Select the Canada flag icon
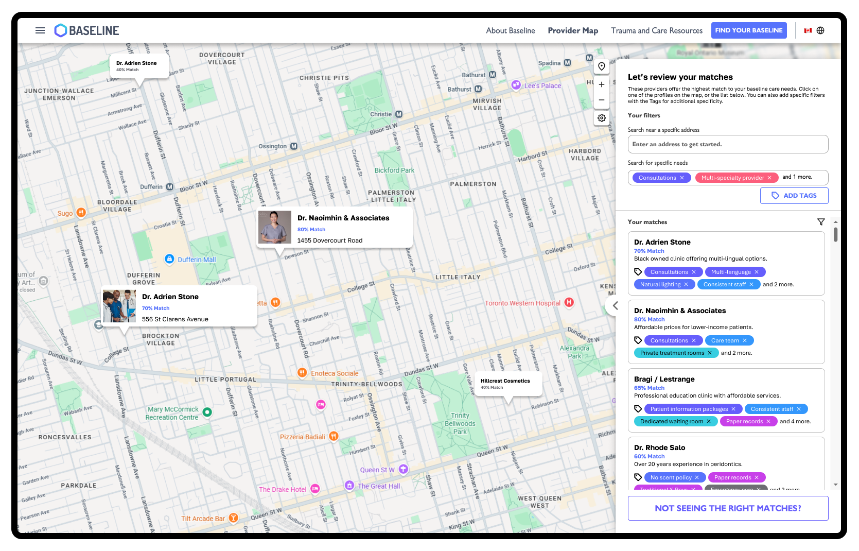This screenshot has height=551, width=859. pos(808,30)
